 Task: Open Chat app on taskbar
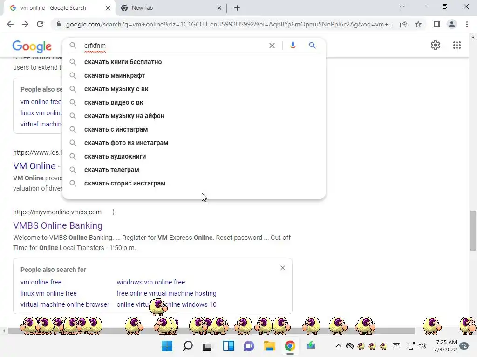(x=249, y=346)
